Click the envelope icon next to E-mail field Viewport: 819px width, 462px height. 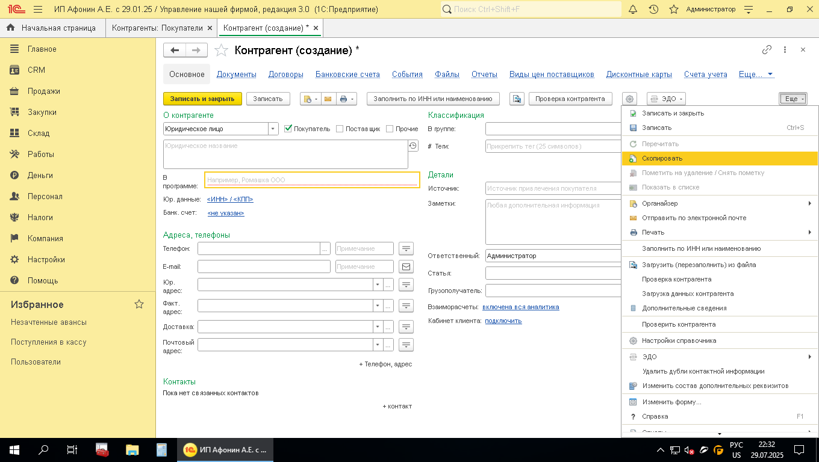point(406,266)
